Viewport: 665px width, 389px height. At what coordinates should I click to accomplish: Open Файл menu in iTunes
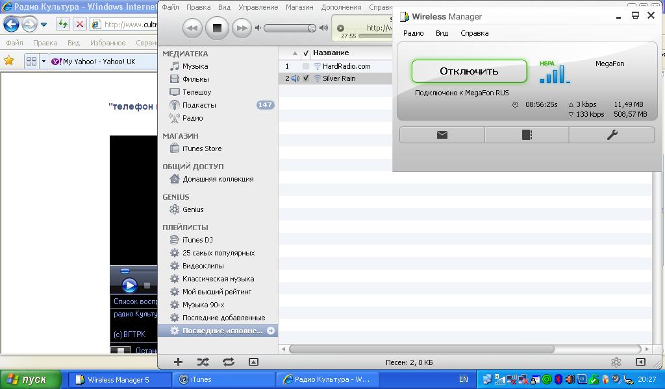point(171,7)
